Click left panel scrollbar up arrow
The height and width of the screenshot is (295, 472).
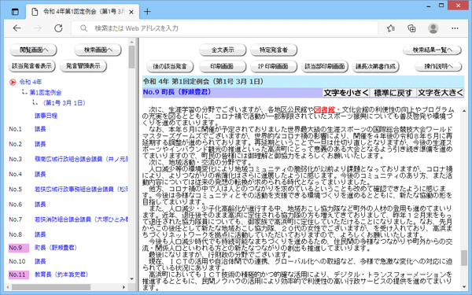[x=131, y=42]
